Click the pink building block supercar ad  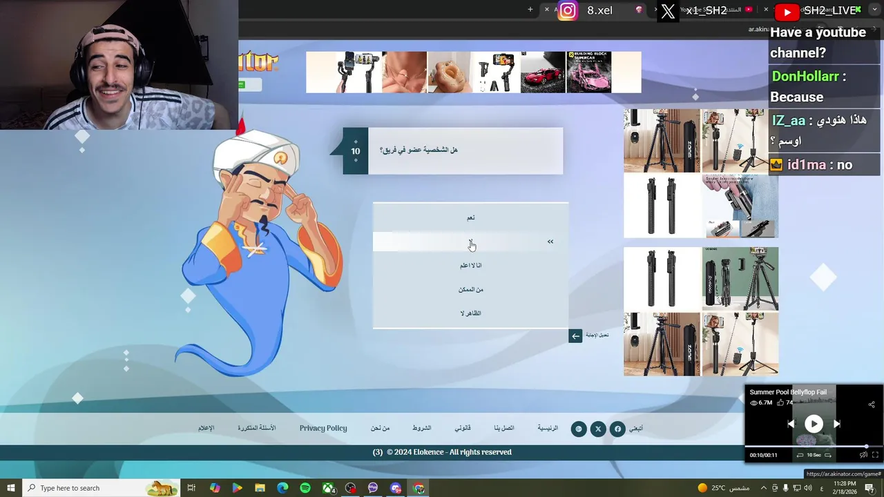[x=589, y=72]
